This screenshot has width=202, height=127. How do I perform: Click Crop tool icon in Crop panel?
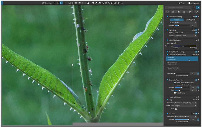[x=176, y=109]
